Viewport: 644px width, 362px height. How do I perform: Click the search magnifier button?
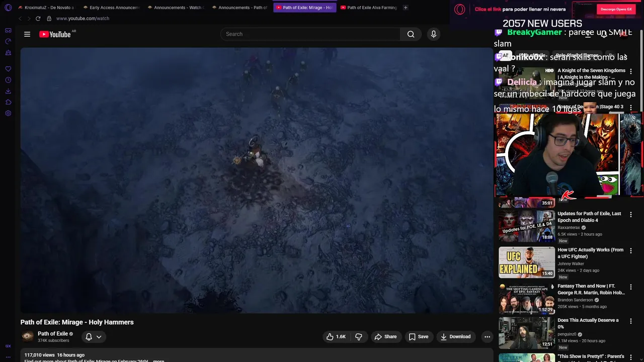pos(411,34)
